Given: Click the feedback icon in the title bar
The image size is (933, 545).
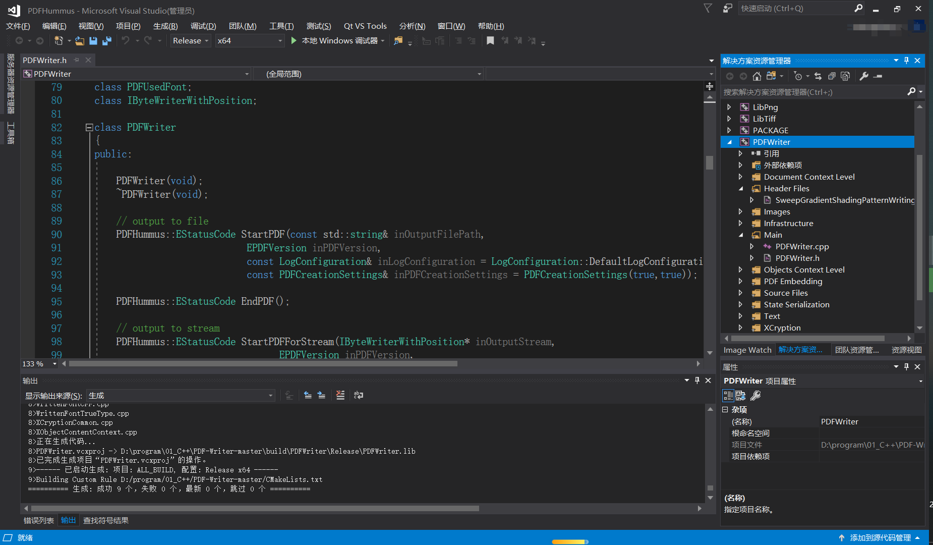Looking at the screenshot, I should pyautogui.click(x=727, y=8).
